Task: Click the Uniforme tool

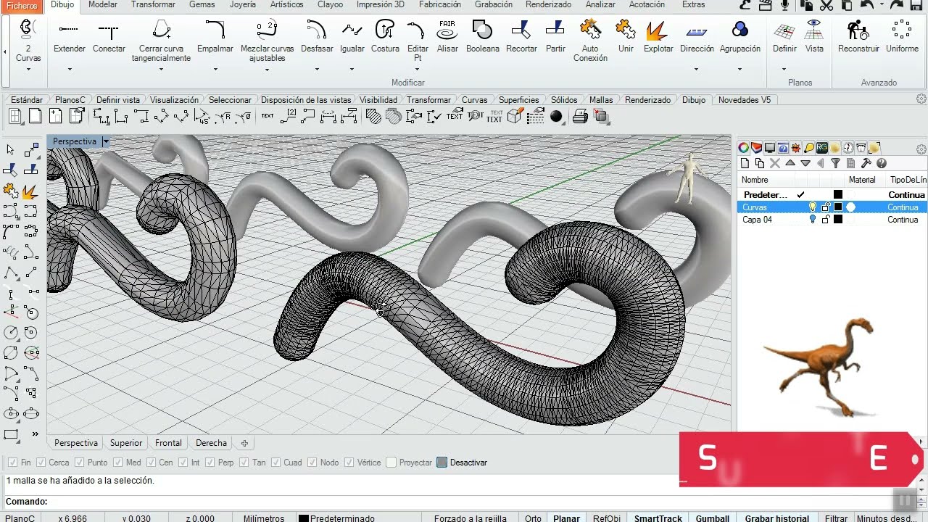Action: pyautogui.click(x=902, y=36)
